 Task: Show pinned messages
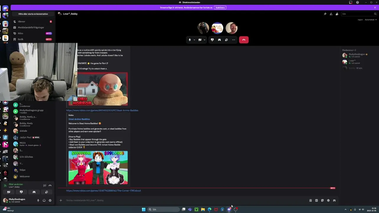(325, 14)
